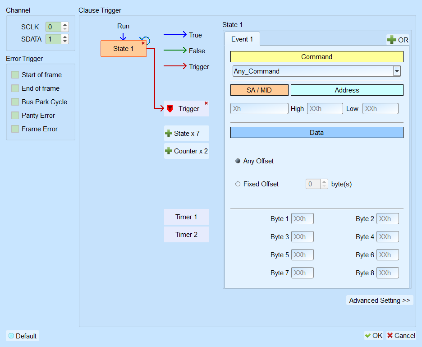The image size is (422, 347).
Task: Enable Start of frame error trigger
Action: click(15, 74)
